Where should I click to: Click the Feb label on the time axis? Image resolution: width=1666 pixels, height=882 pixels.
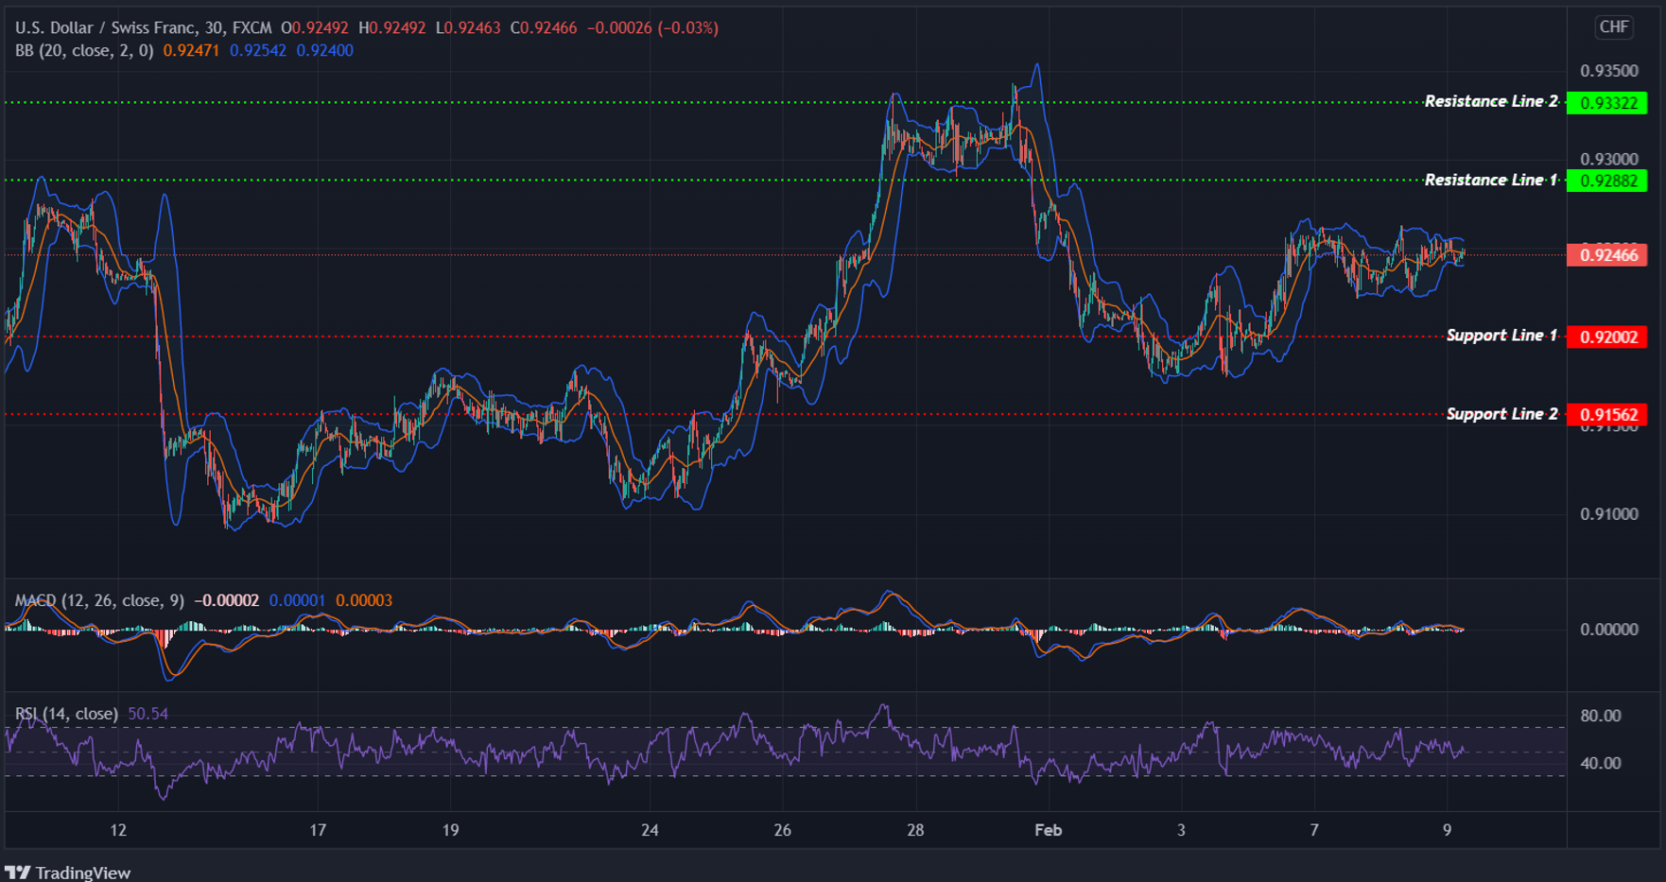[1048, 830]
